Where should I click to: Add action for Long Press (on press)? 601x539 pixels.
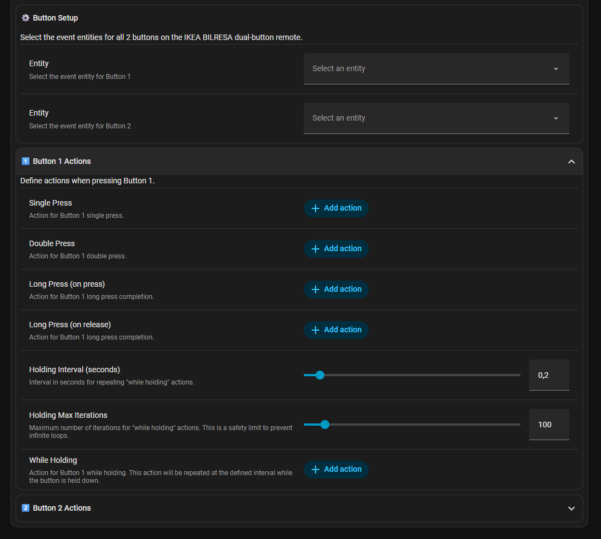click(x=336, y=290)
